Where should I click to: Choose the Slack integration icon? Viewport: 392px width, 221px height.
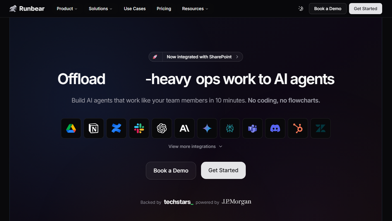[x=139, y=128]
